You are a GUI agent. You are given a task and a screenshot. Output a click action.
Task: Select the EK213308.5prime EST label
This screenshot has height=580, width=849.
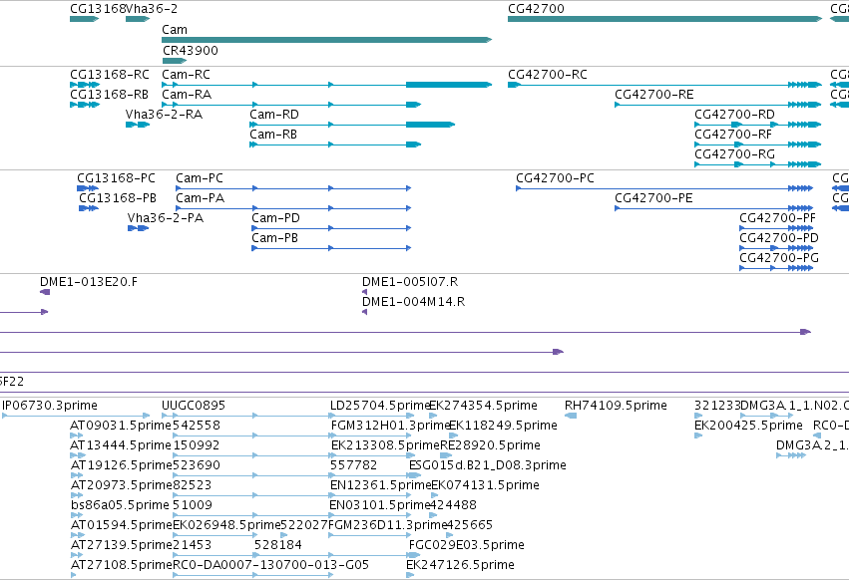point(385,445)
